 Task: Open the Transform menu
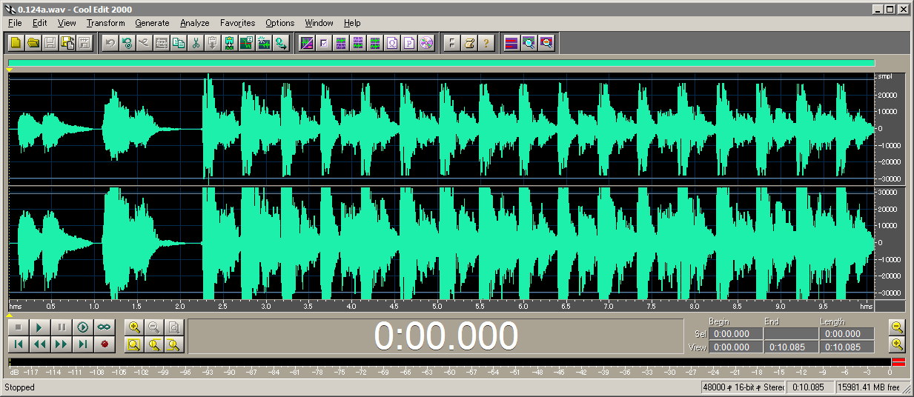pos(105,23)
